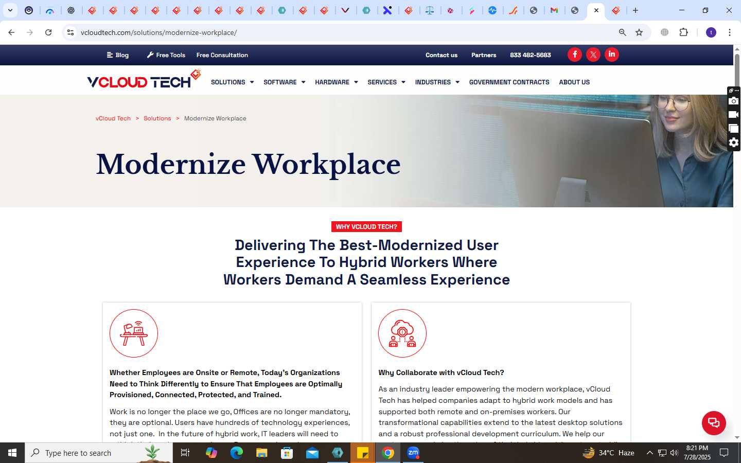View site information icon beside the URL
741x463 pixels.
pos(70,32)
